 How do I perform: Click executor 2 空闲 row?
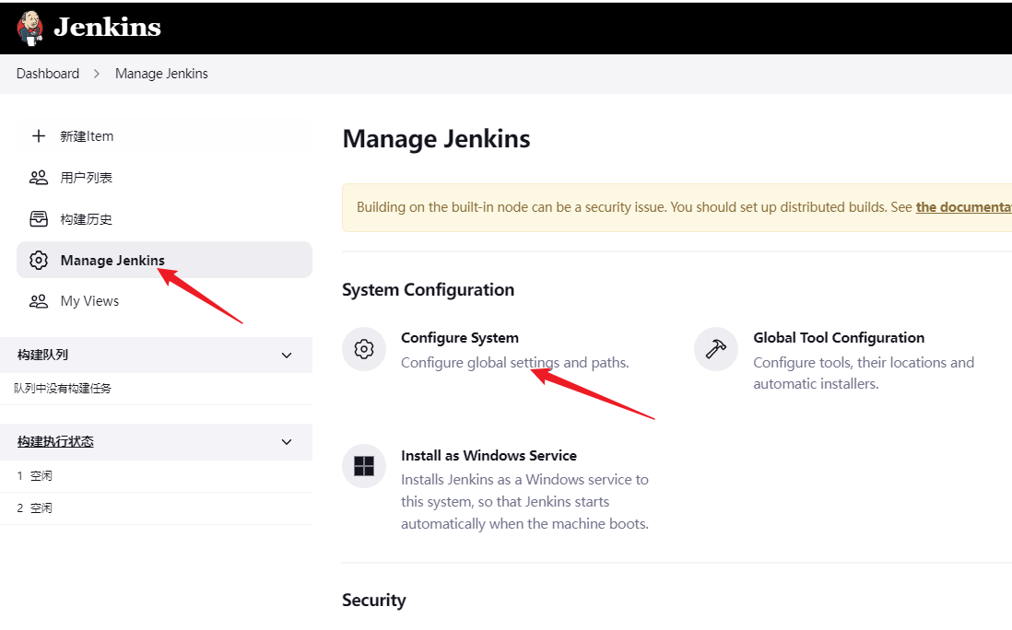click(156, 508)
